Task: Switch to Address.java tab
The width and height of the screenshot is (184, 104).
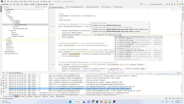Action: point(119,7)
